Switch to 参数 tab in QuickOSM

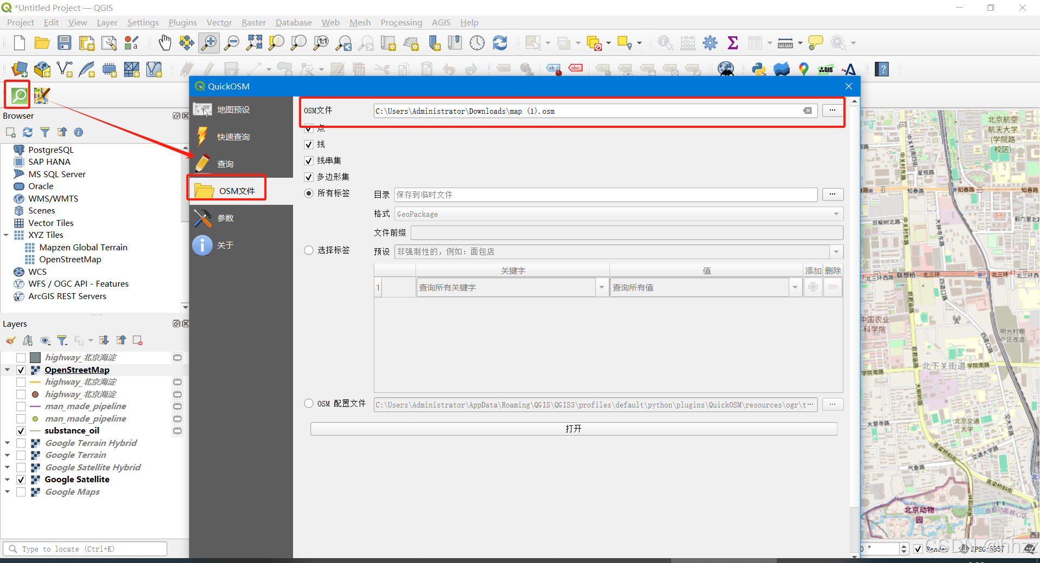(x=241, y=218)
